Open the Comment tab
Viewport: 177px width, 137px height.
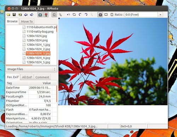[x=42, y=77]
